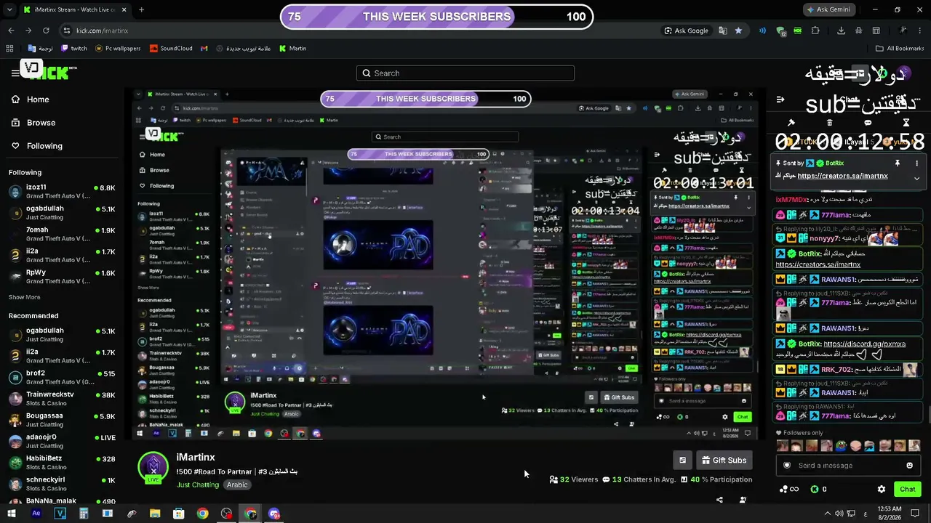Close the iMartinx Stream tab
The image size is (931, 523).
pos(124,9)
